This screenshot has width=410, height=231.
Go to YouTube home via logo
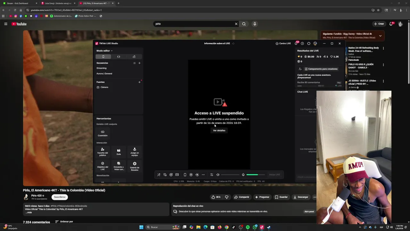click(x=19, y=24)
